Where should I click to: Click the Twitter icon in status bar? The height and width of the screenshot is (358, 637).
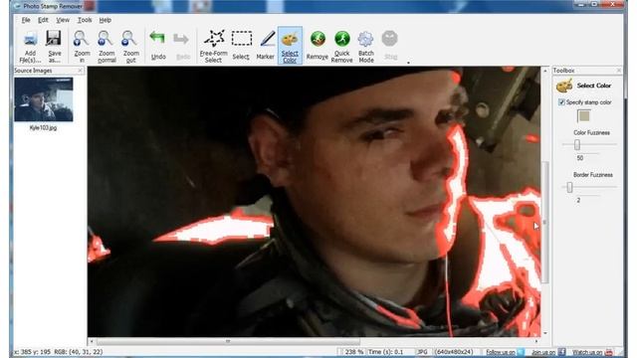click(x=521, y=352)
